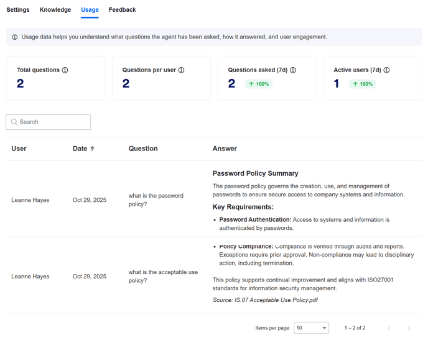The image size is (428, 343).
Task: Click the sort arrow next to Date
Action: point(93,149)
